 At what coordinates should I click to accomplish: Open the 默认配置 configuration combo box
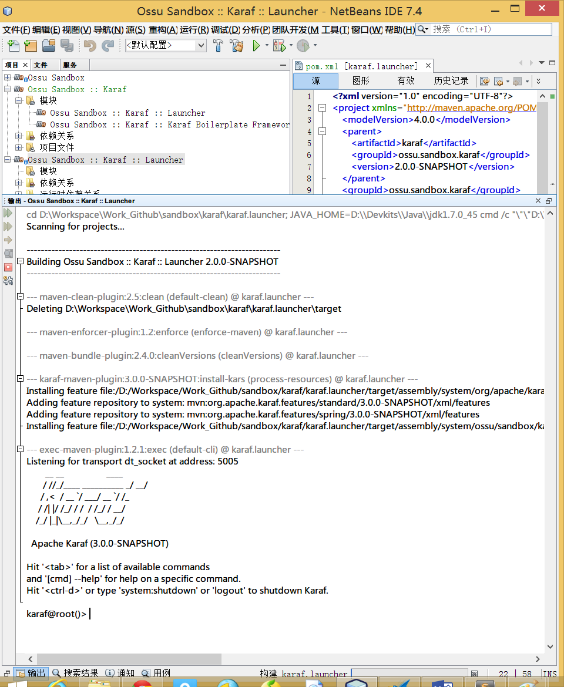tap(166, 45)
